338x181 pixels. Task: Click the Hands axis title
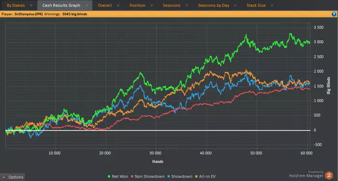pyautogui.click(x=158, y=161)
